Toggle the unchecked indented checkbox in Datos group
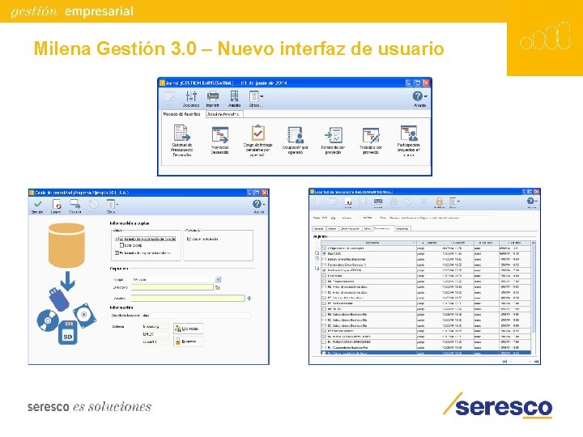 [121, 245]
